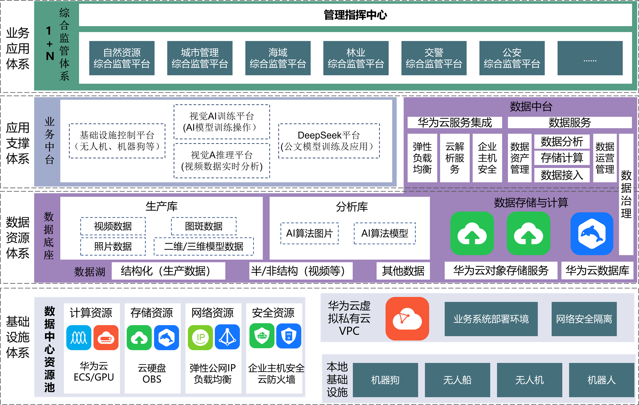Viewport: 639px width, 405px height.
Task: Click the 视觉AI训练平台 dashed box
Action: click(x=221, y=122)
